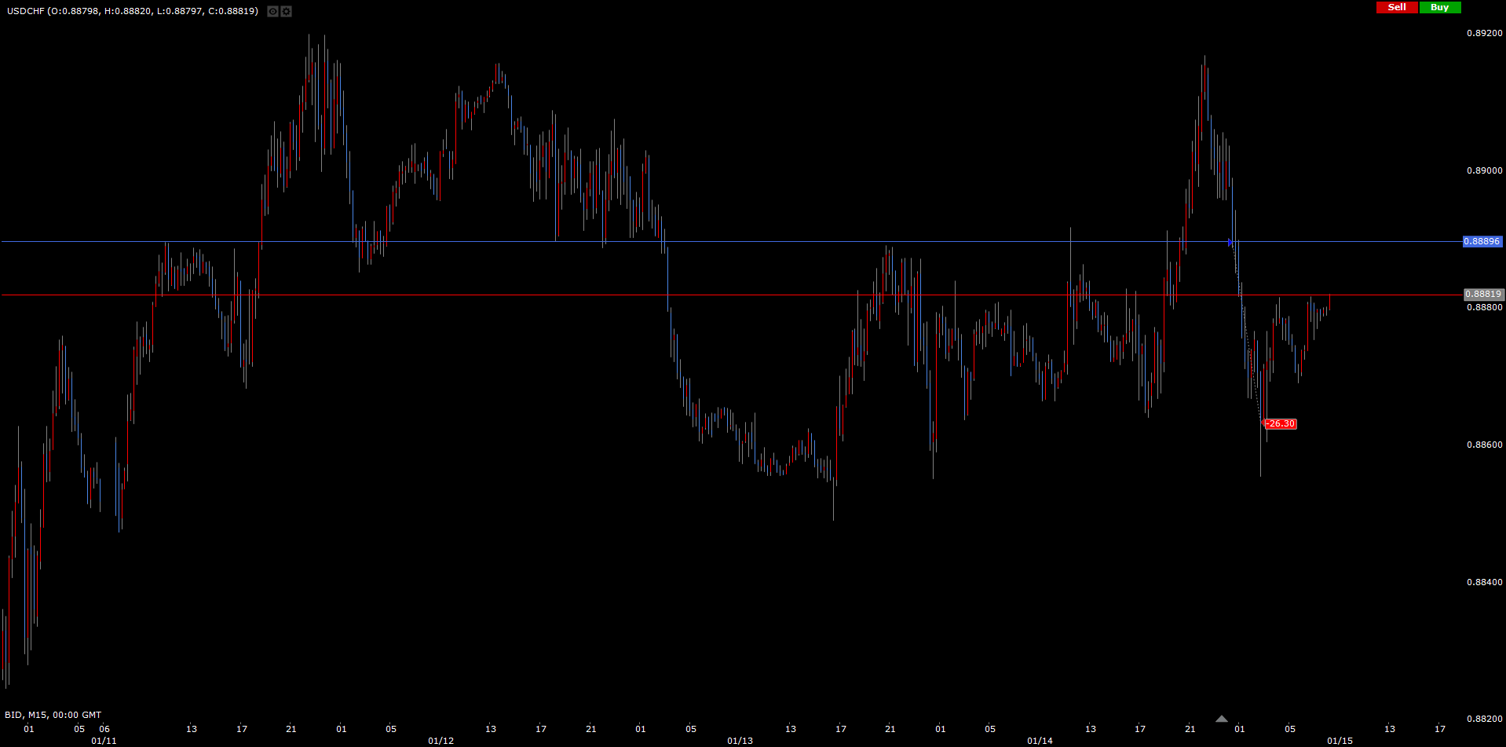Click the 01/13 date on time axis

[740, 741]
